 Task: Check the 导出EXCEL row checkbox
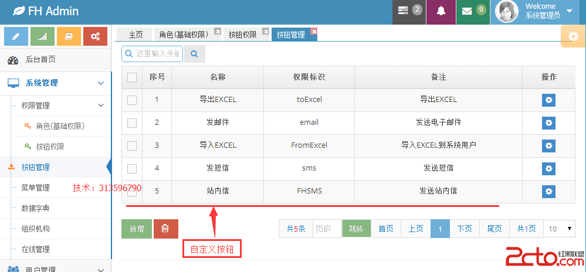tap(132, 100)
